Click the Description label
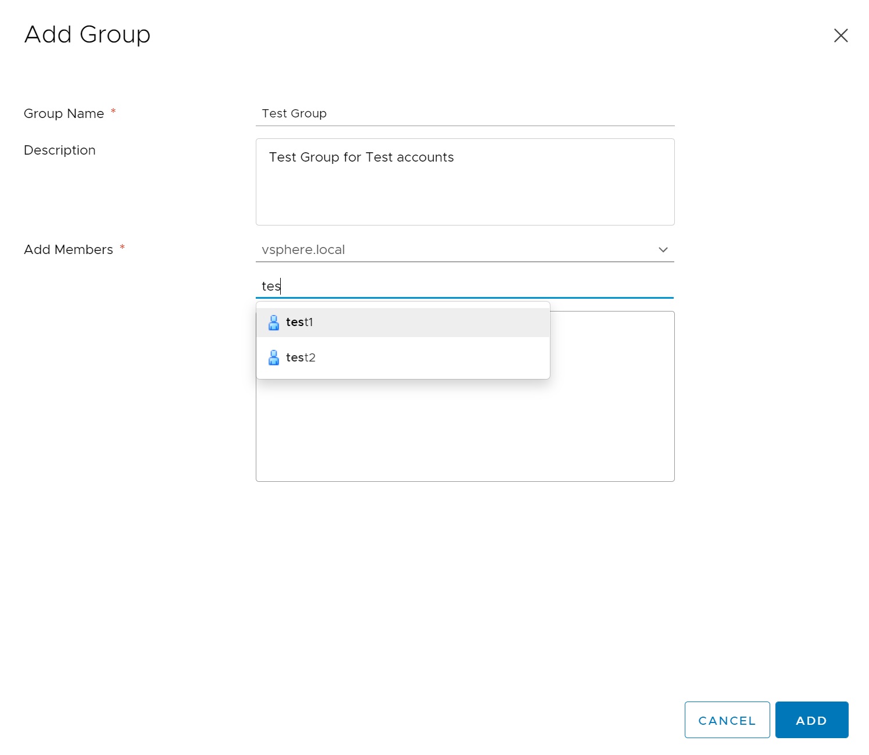 coord(60,151)
